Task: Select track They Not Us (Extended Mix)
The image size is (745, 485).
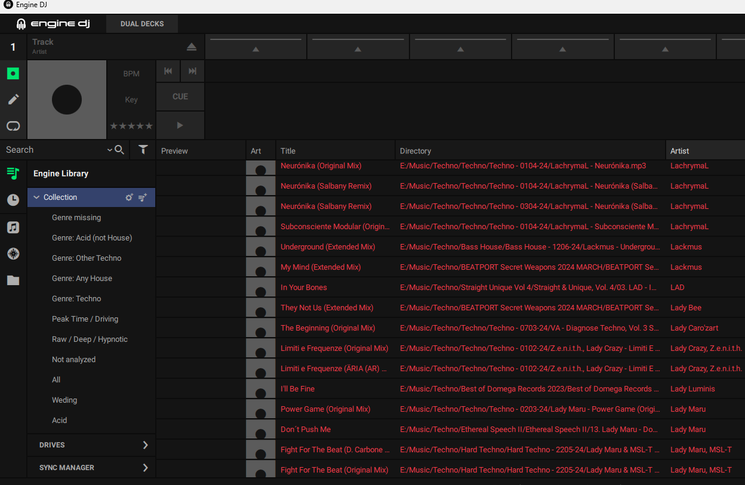Action: tap(327, 308)
